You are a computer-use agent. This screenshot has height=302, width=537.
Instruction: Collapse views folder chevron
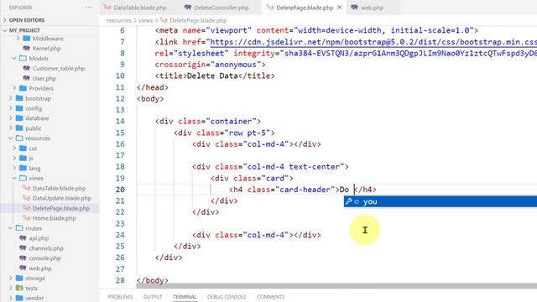(14, 178)
